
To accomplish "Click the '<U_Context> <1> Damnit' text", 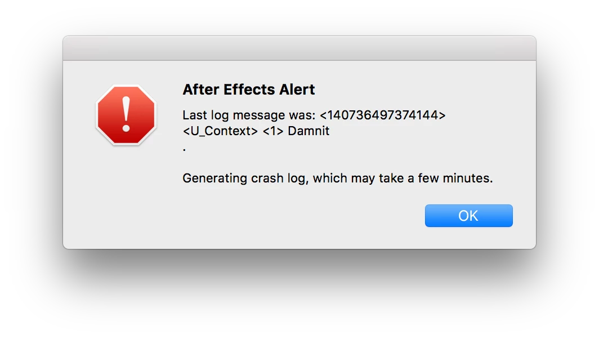I will pyautogui.click(x=256, y=131).
